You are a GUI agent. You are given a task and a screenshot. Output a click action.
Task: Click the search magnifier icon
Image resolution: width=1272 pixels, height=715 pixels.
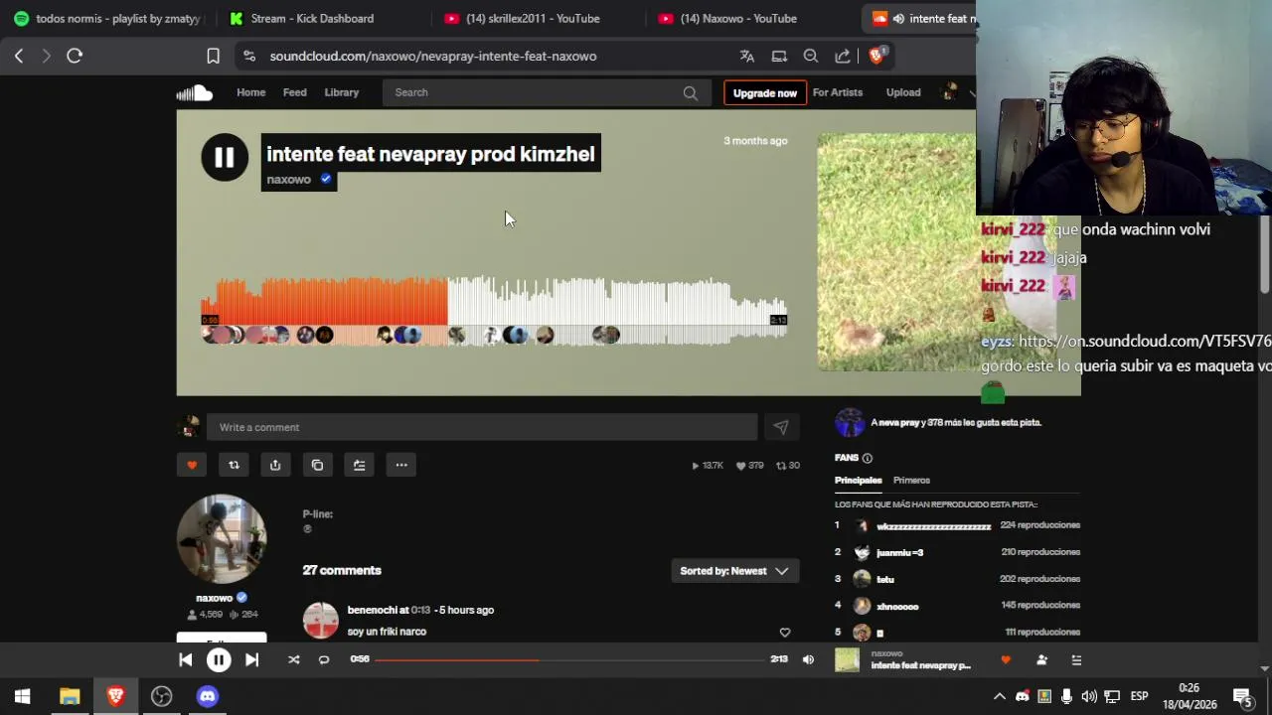tap(690, 92)
